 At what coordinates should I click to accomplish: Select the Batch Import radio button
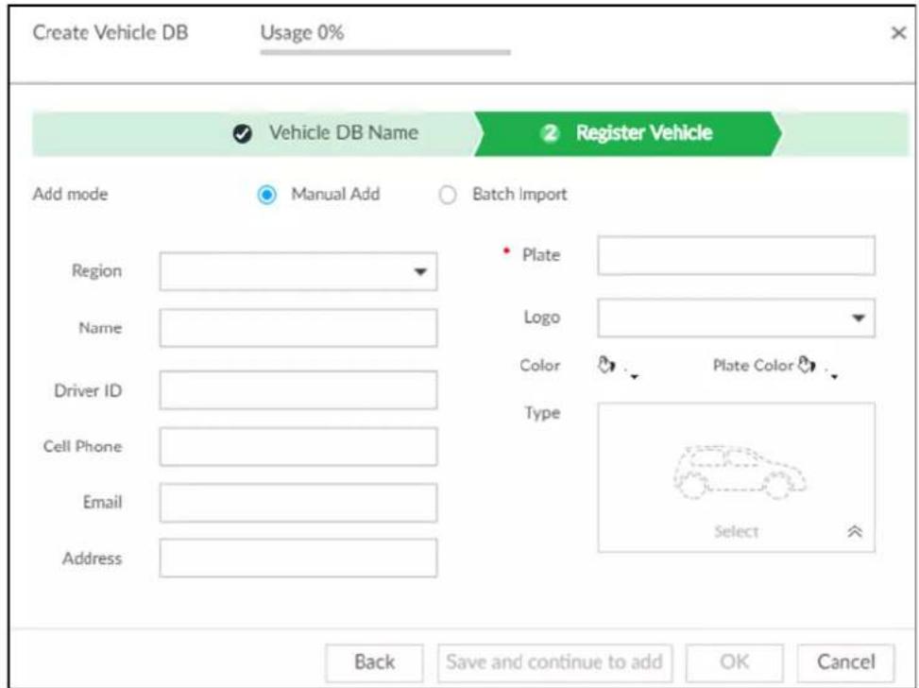(x=448, y=194)
